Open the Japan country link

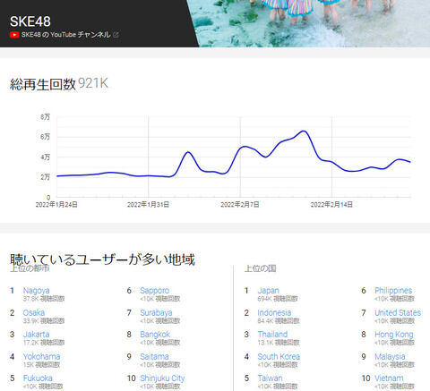(x=269, y=291)
